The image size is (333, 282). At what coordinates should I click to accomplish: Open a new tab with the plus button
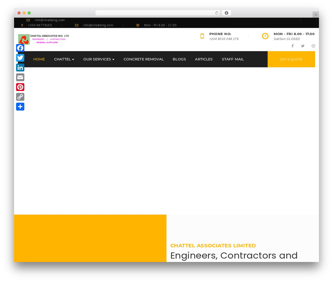click(x=316, y=15)
